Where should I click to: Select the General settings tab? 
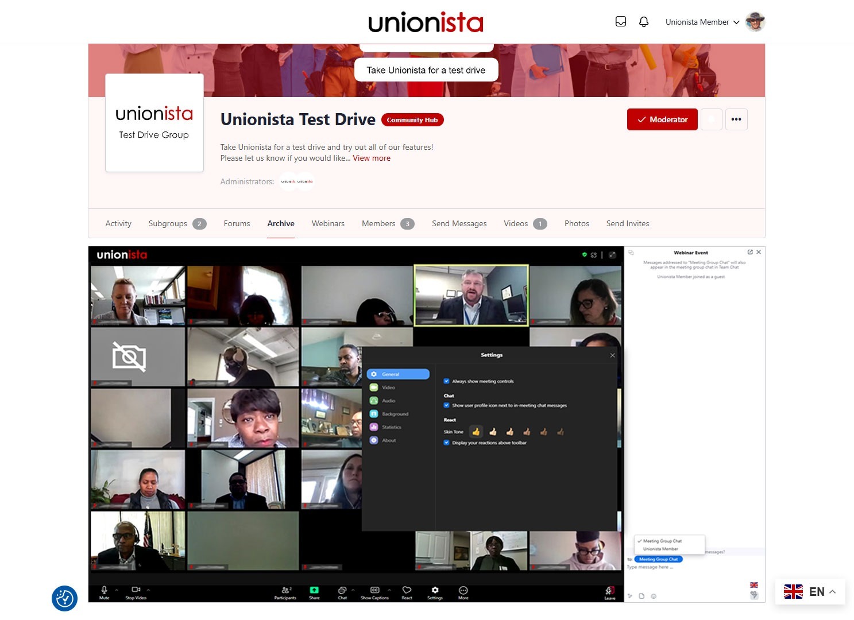[x=398, y=374]
